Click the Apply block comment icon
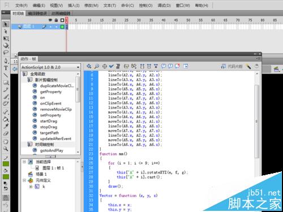Image resolution: width=283 pixels, height=212 pixels. 164,66
